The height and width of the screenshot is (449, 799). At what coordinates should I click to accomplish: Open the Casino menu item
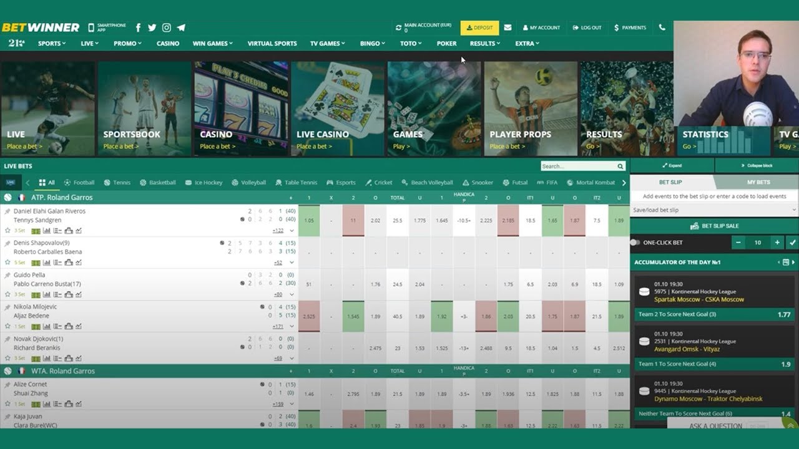tap(168, 44)
